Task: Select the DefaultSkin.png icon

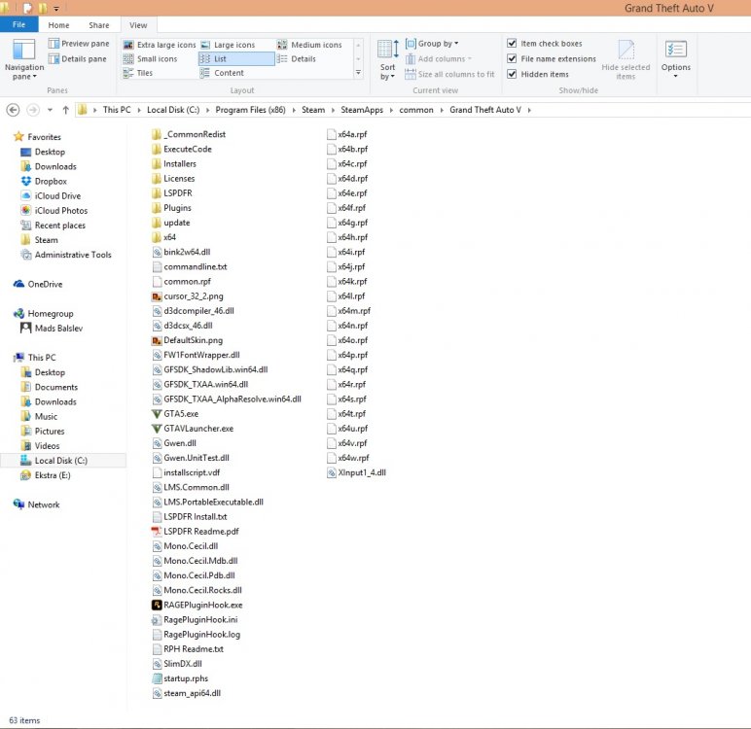Action: (157, 340)
